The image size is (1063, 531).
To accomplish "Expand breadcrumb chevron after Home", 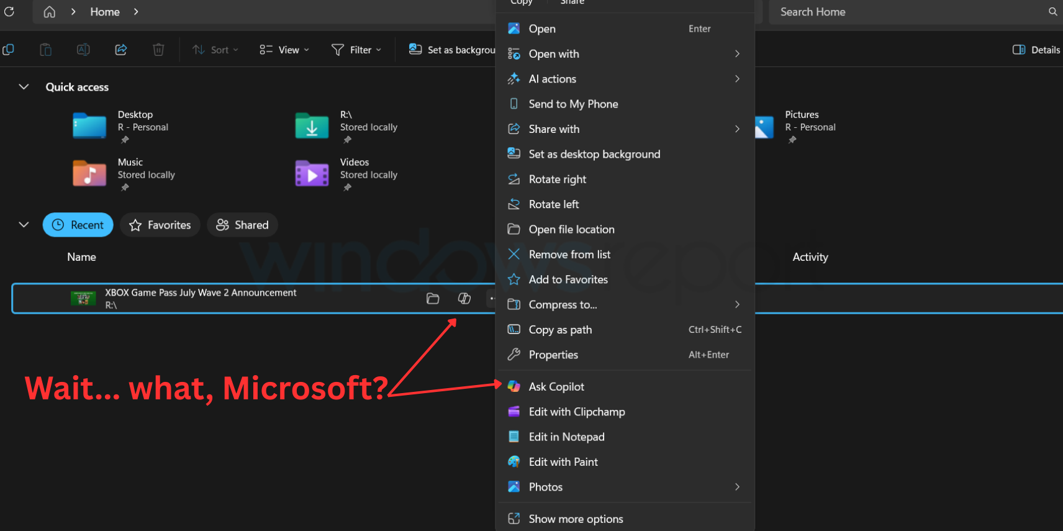I will click(136, 12).
